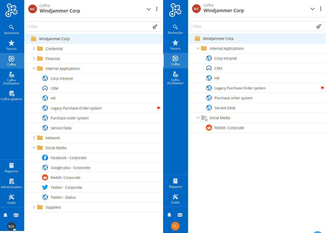Expand the Credential folder
Screen dimensions: 326x233
point(34,49)
